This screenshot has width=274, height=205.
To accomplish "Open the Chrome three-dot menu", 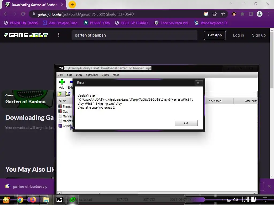I will [268, 14].
